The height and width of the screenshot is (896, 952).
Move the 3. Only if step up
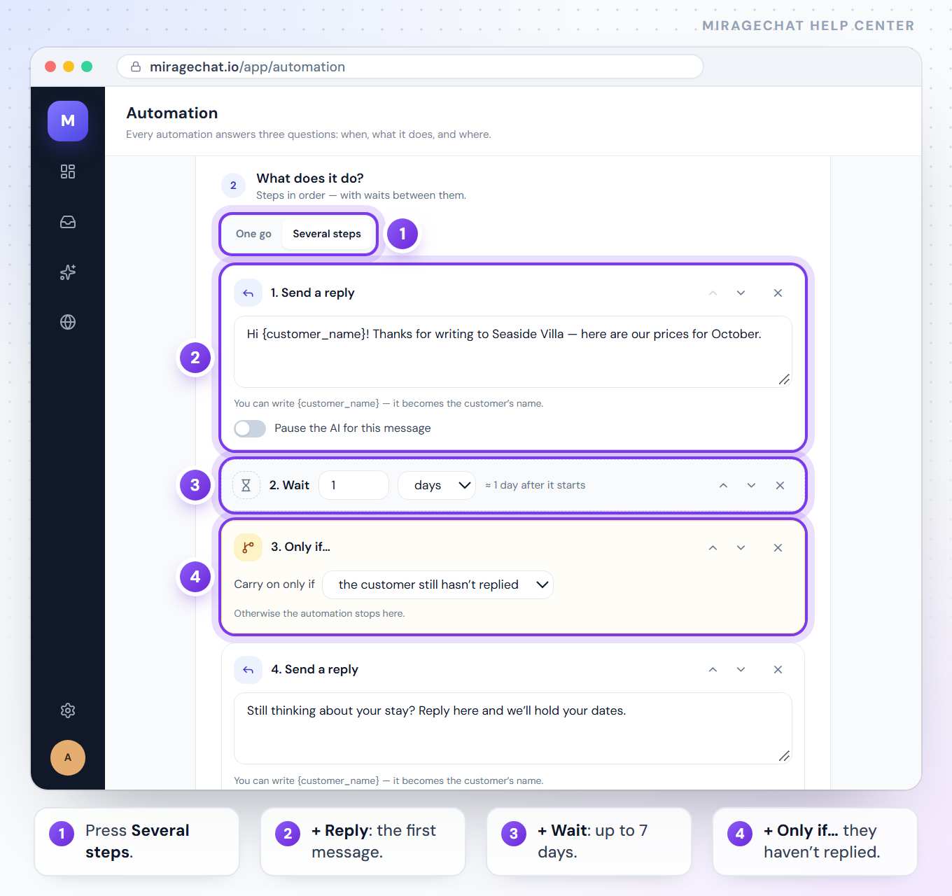713,547
